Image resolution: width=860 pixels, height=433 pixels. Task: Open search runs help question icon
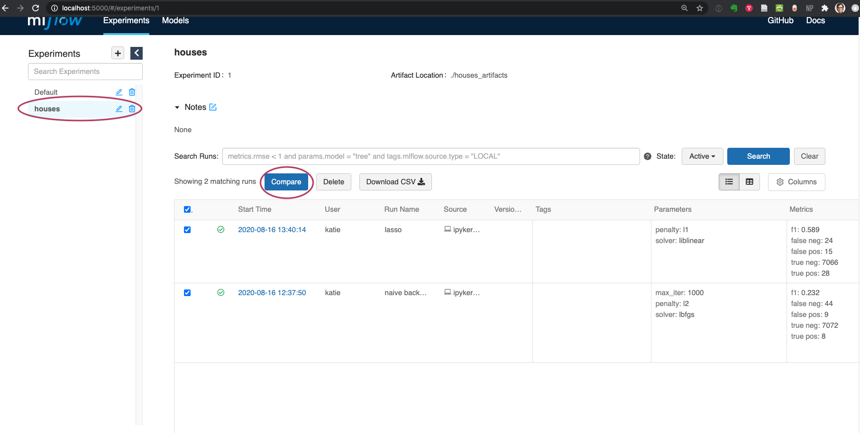click(648, 156)
